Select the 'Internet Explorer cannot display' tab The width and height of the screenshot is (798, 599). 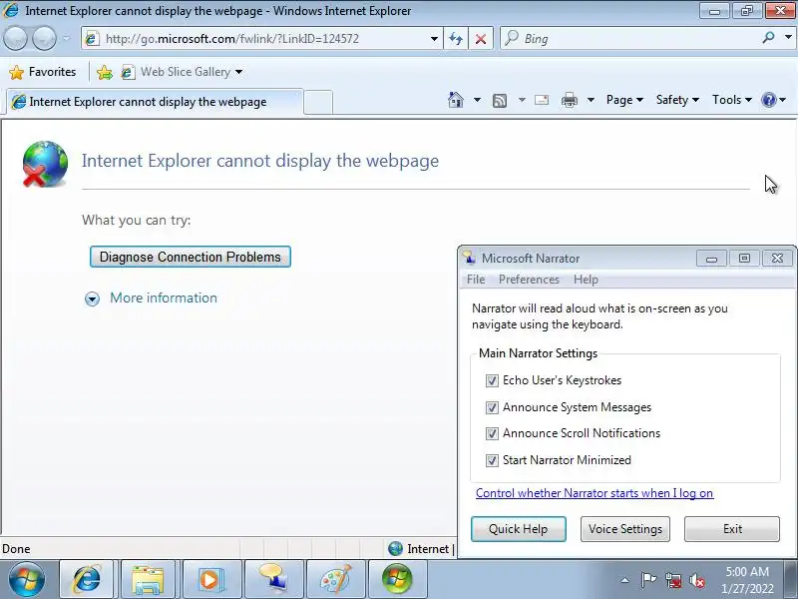click(153, 102)
